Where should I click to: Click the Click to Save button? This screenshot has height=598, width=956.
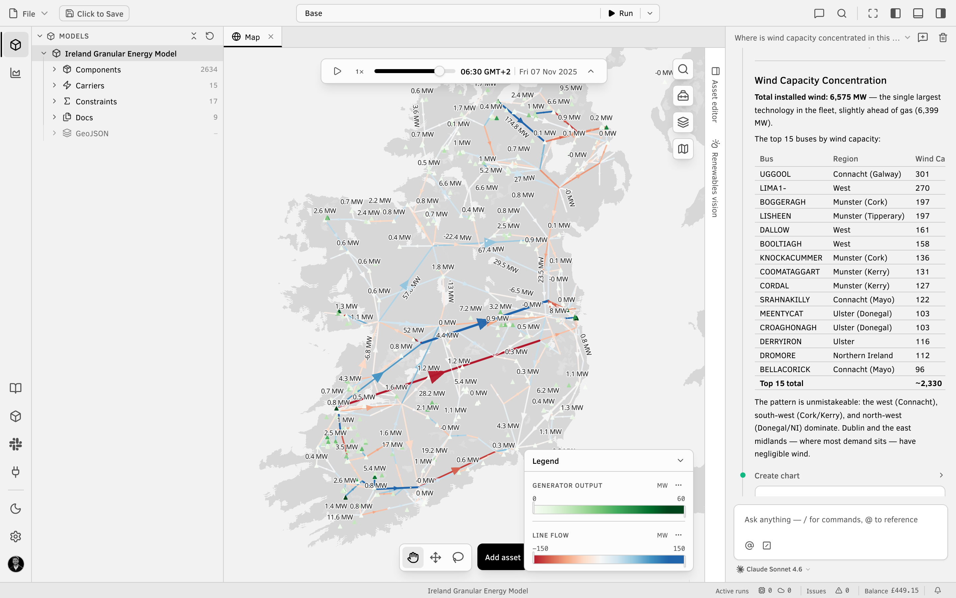pos(94,13)
